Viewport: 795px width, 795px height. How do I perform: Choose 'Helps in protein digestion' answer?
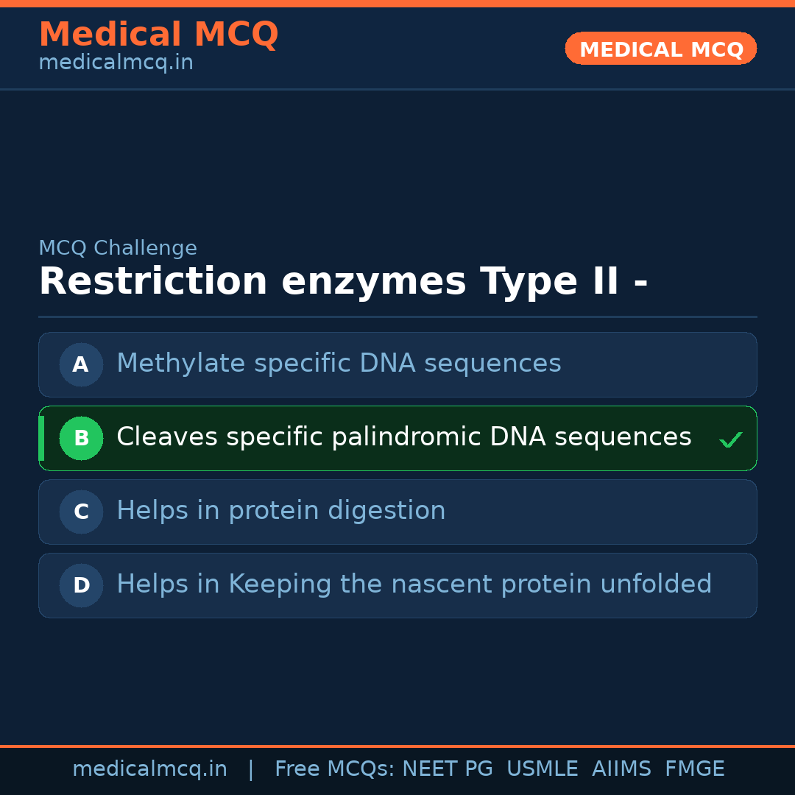(x=280, y=511)
